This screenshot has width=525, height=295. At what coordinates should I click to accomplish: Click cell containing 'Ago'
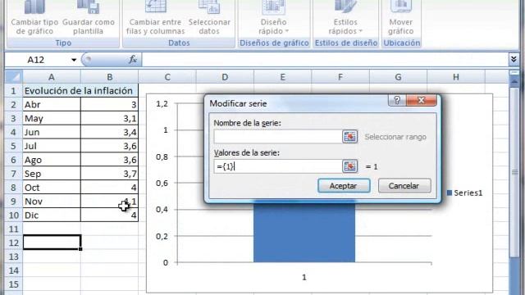coord(52,160)
